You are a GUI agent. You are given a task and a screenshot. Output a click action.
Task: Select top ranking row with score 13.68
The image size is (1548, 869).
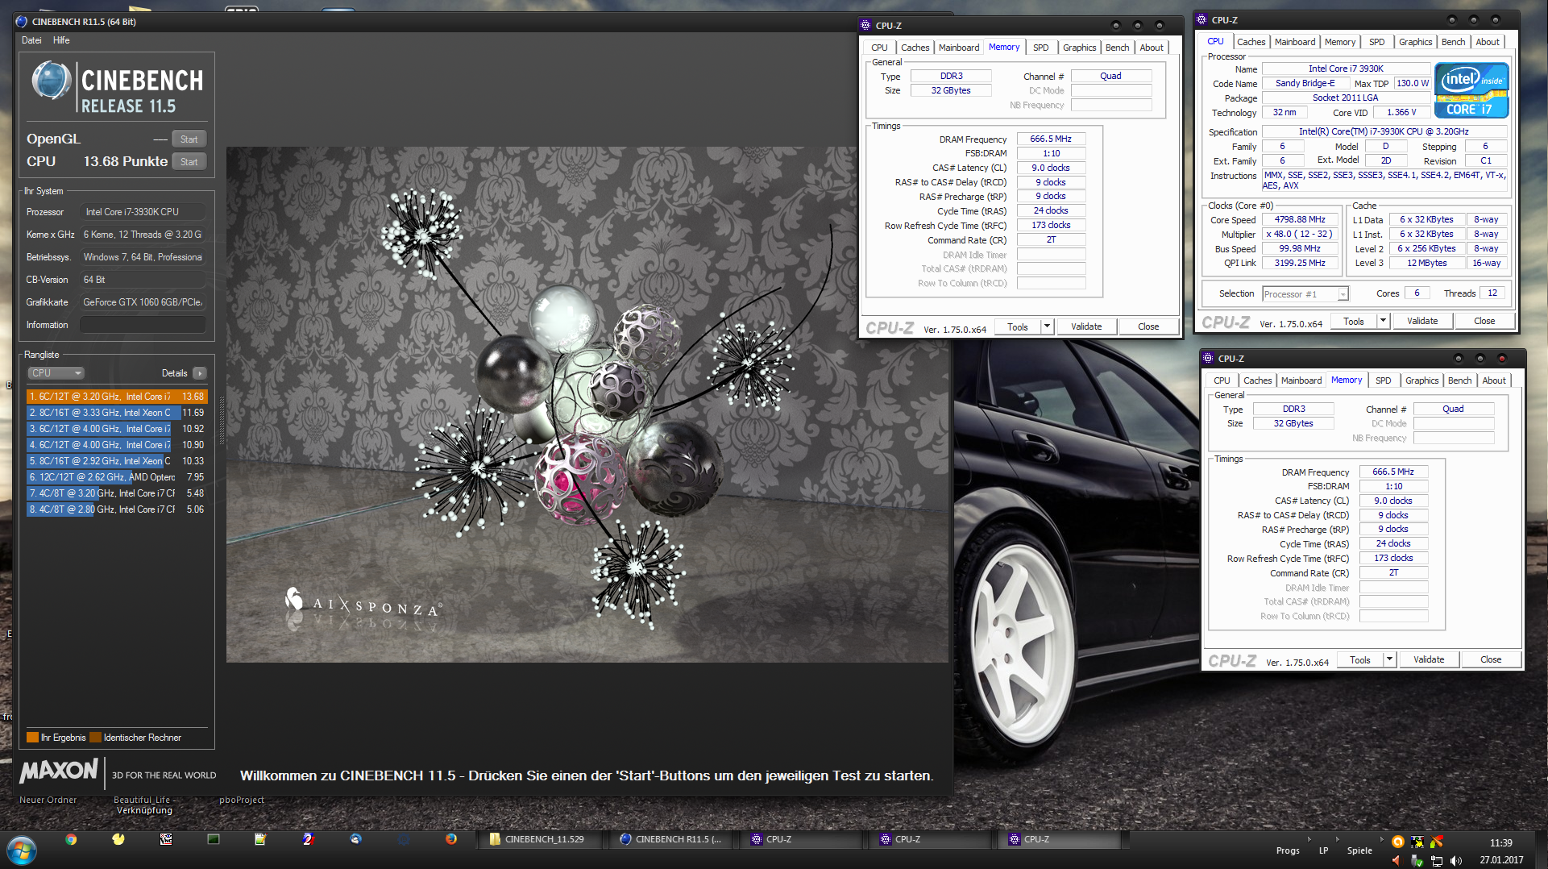(117, 397)
